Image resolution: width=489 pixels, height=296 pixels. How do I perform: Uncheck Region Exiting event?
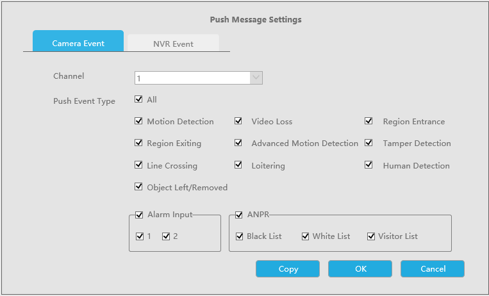click(138, 143)
